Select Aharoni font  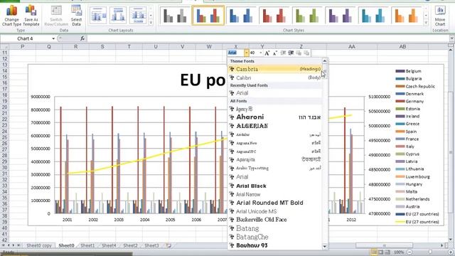pyautogui.click(x=275, y=117)
